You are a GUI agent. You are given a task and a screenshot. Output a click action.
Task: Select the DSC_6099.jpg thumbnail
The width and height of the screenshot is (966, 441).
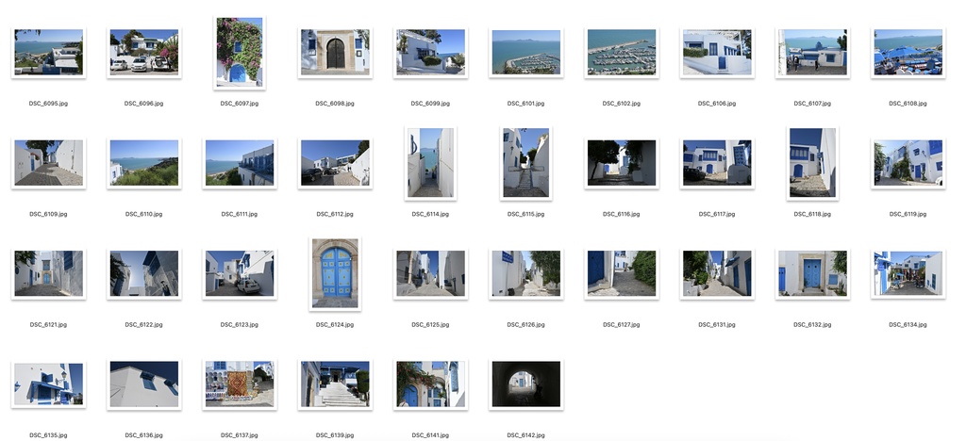[x=430, y=52]
